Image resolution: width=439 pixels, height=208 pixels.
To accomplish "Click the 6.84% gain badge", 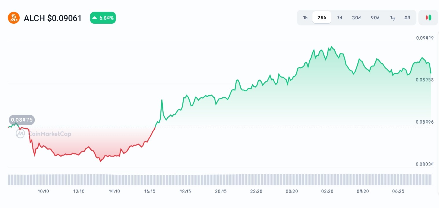I will (x=103, y=18).
